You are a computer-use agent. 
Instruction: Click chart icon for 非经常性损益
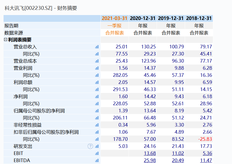[x=97, y=125]
